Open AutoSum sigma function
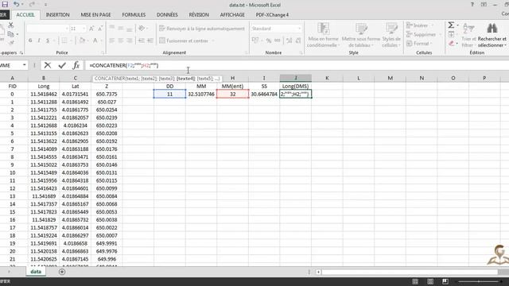This screenshot has height=286, width=509. [451, 25]
